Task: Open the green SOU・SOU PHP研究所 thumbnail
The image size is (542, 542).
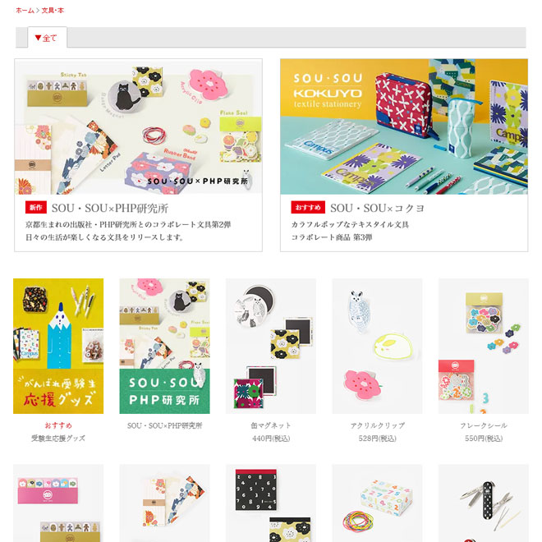Action: pyautogui.click(x=164, y=346)
